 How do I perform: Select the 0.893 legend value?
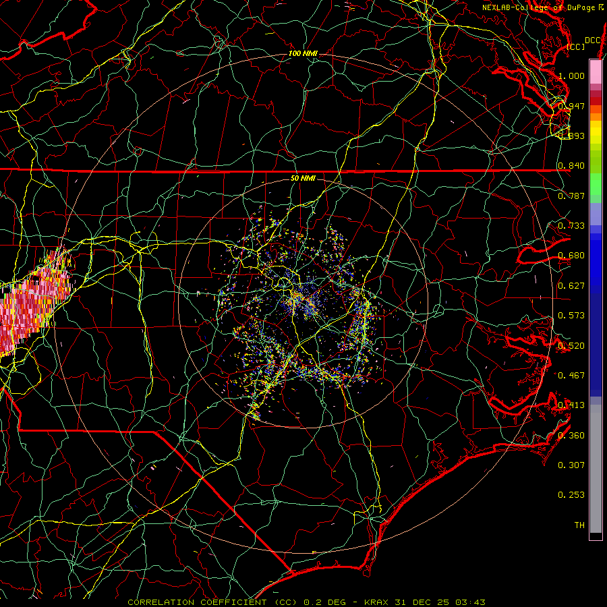coord(571,136)
